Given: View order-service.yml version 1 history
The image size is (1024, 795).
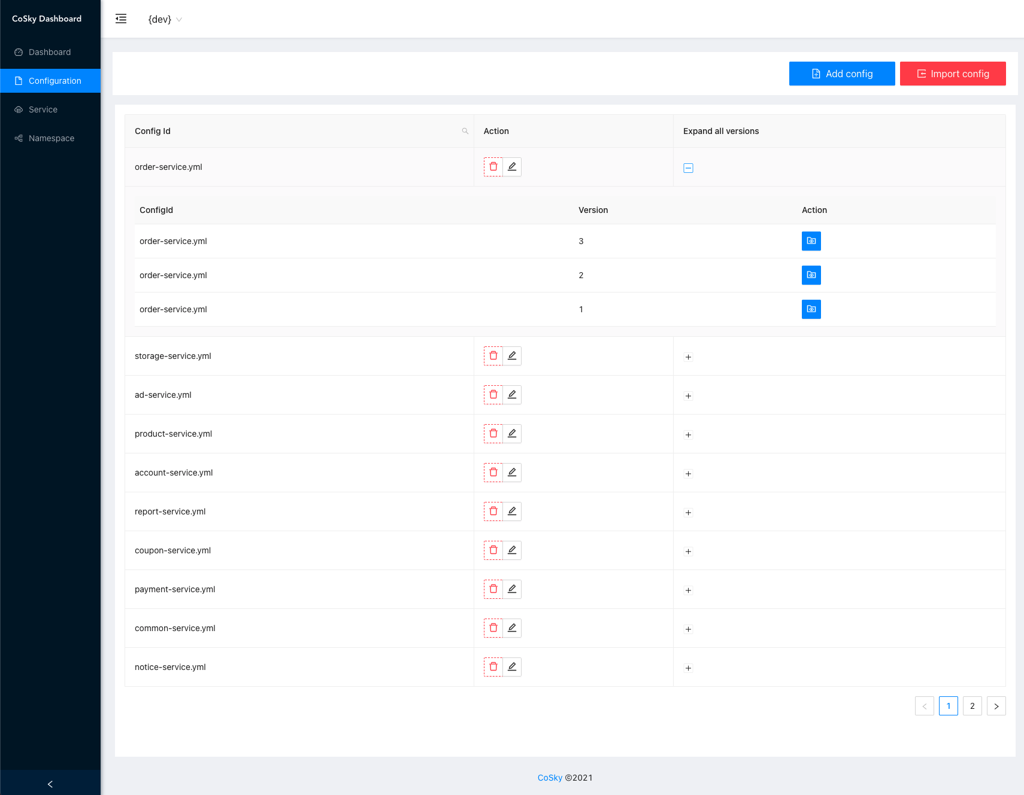Looking at the screenshot, I should pos(811,309).
